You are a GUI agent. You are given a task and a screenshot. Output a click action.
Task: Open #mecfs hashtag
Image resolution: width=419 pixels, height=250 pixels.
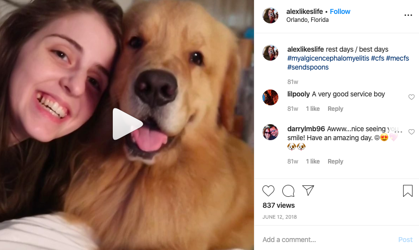coord(397,58)
